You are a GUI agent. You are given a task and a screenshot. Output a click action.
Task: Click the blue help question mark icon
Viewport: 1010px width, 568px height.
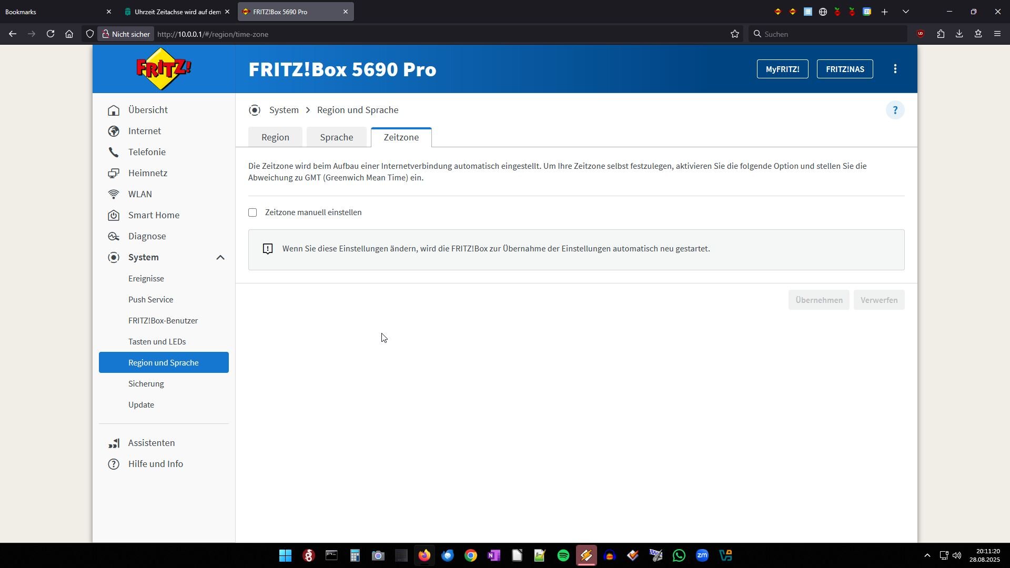[895, 110]
